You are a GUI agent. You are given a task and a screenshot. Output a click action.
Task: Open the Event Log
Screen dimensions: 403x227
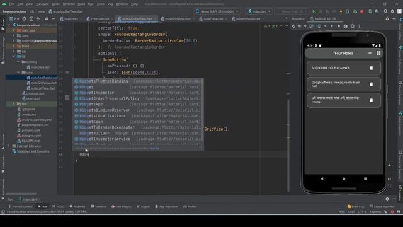coord(355,207)
